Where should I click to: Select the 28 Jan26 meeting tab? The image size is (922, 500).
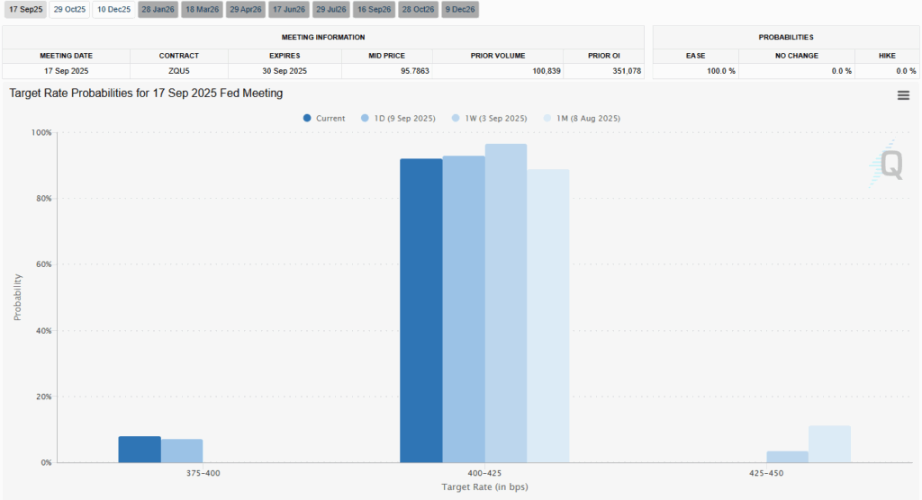(158, 10)
